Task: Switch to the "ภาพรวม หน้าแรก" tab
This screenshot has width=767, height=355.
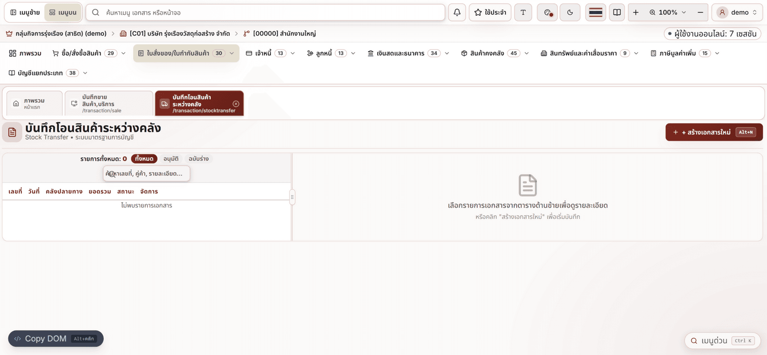Action: 35,104
